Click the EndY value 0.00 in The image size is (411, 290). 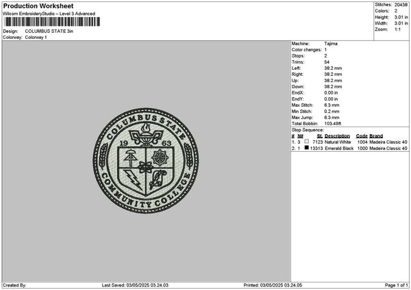pos(331,99)
